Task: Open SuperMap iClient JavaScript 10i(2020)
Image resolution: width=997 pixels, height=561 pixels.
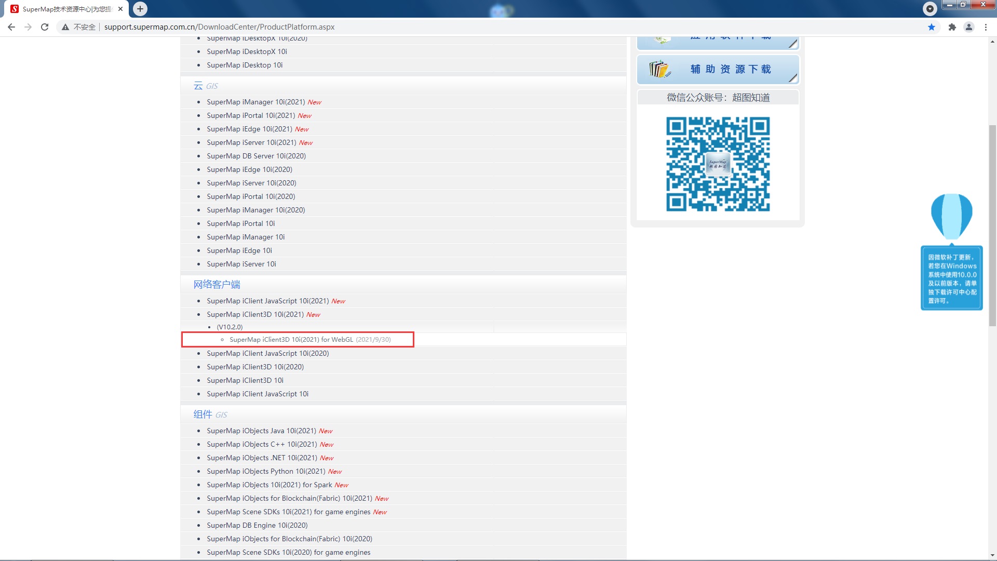Action: [267, 353]
